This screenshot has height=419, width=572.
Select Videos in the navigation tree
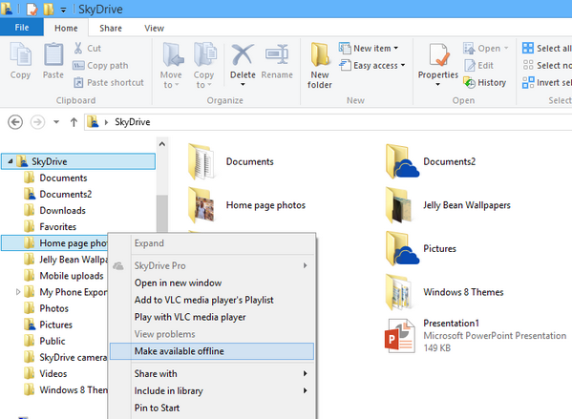pos(53,374)
